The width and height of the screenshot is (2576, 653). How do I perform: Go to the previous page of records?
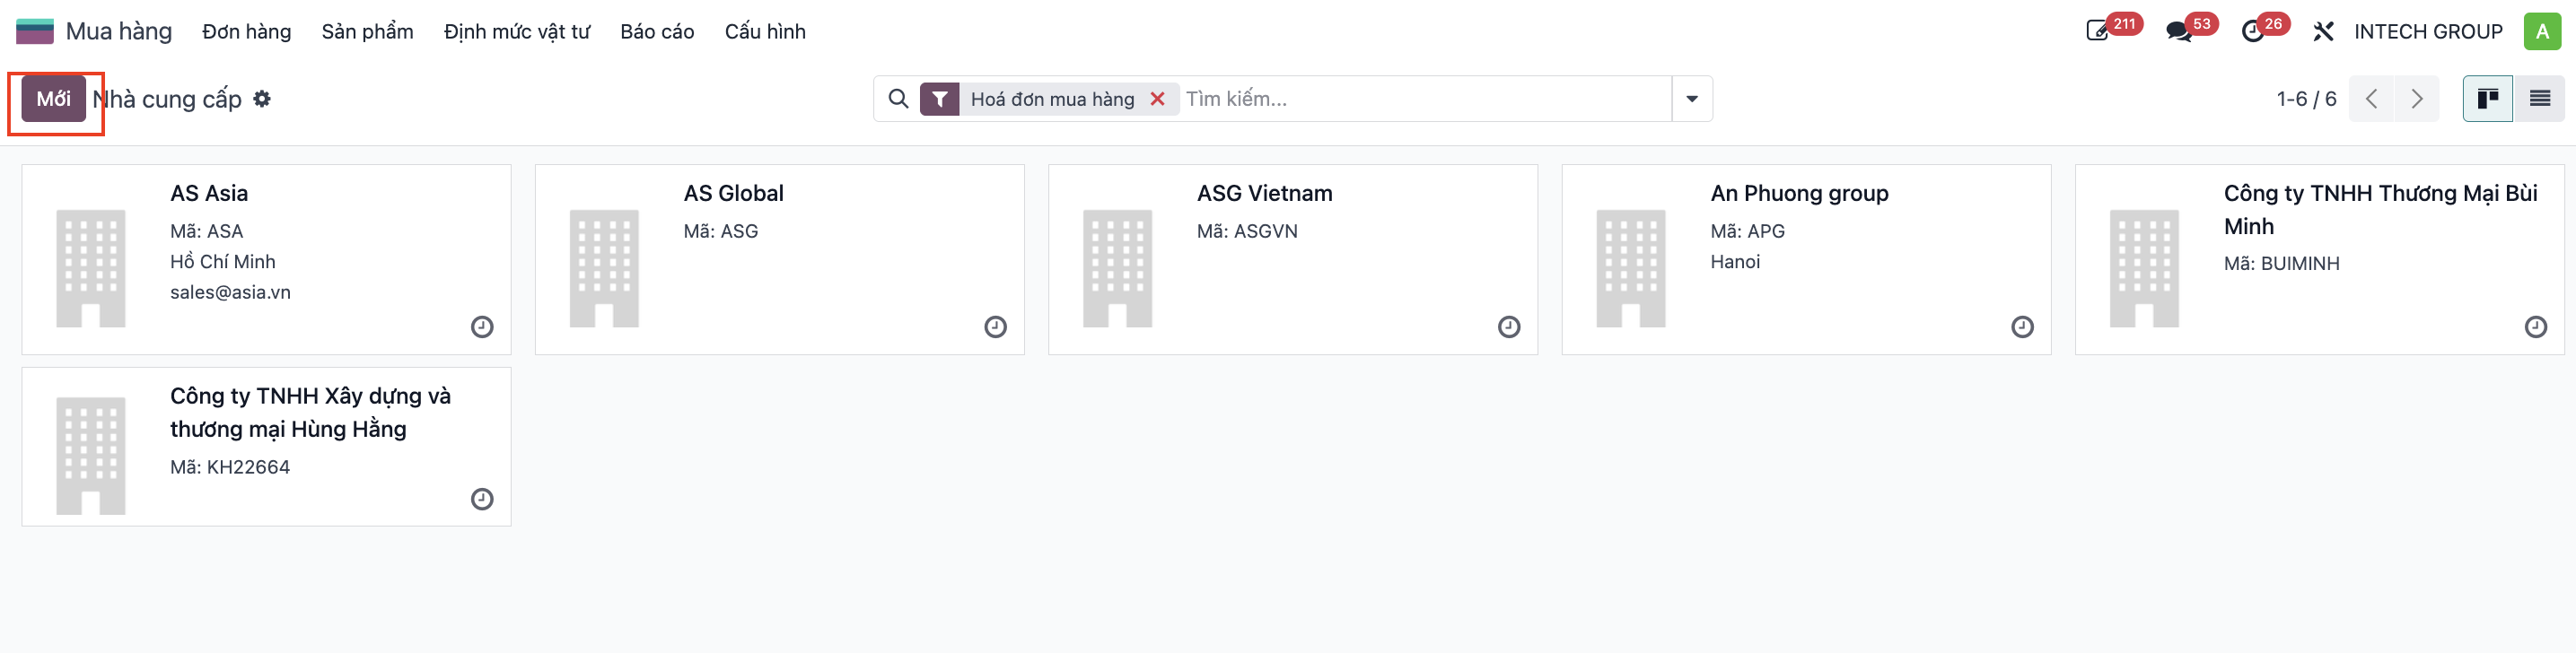click(2371, 99)
